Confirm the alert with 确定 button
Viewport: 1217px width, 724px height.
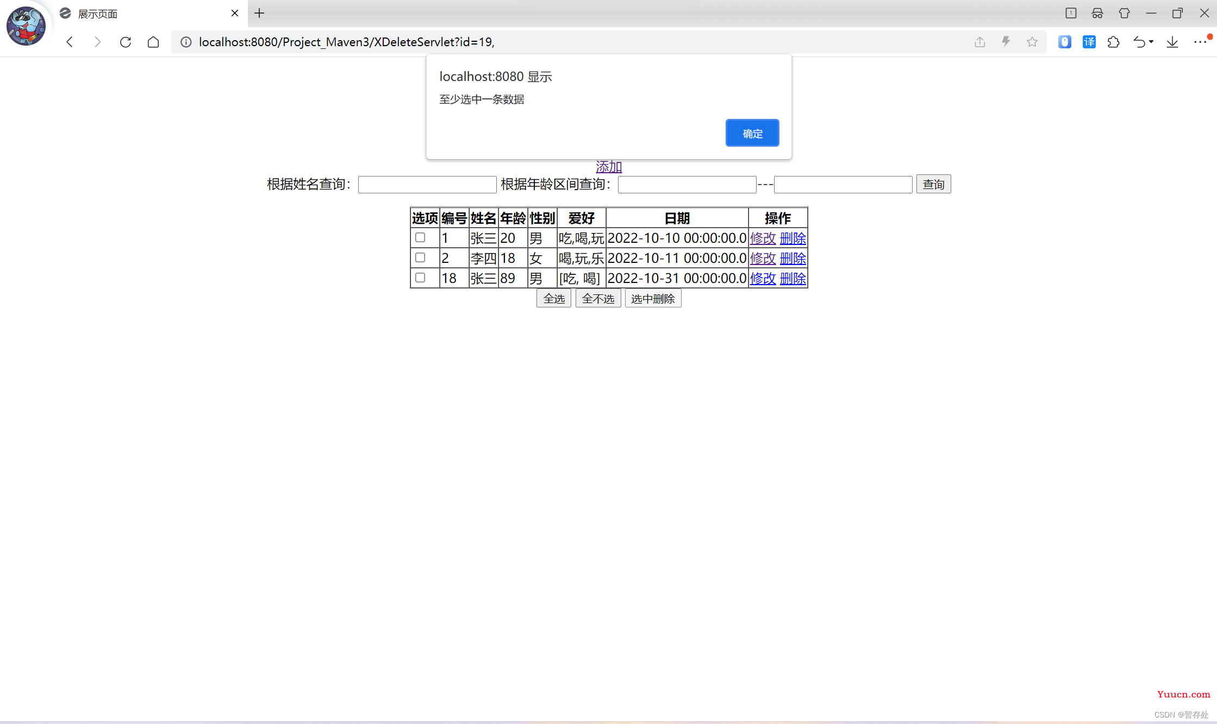coord(752,133)
